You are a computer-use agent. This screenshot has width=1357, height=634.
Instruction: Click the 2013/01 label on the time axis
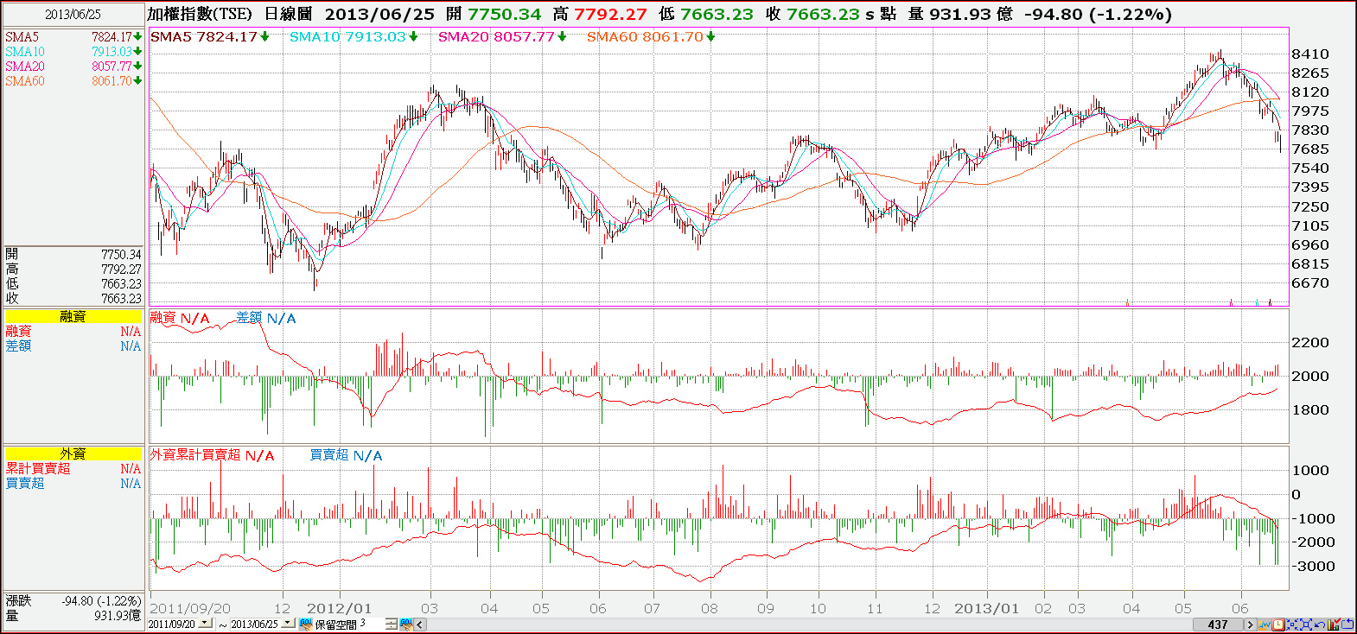986,608
